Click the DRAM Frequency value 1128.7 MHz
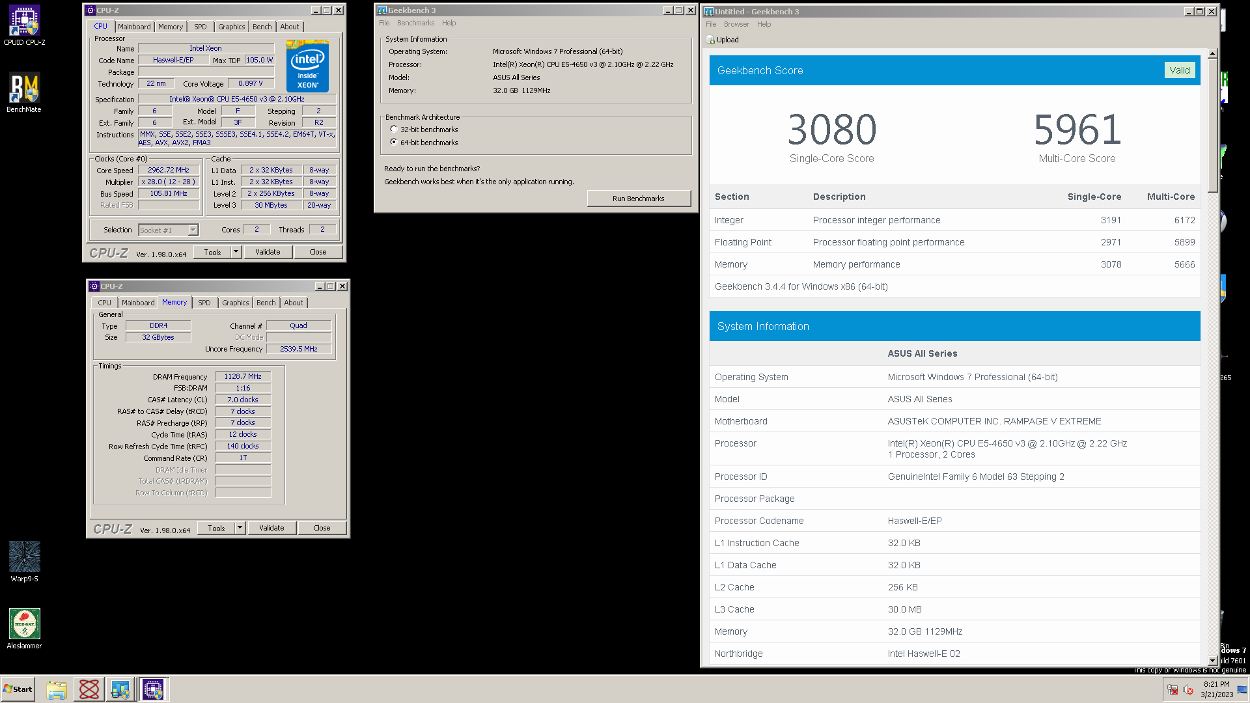 [x=243, y=376]
